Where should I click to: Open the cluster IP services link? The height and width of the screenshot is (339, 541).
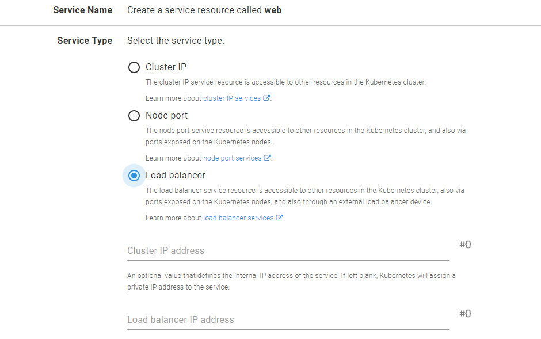[x=231, y=98]
